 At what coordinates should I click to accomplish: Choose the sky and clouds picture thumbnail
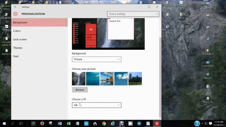click(121, 79)
